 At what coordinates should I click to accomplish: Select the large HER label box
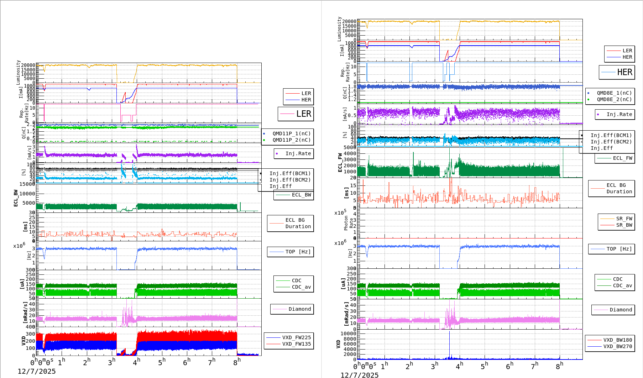point(618,72)
